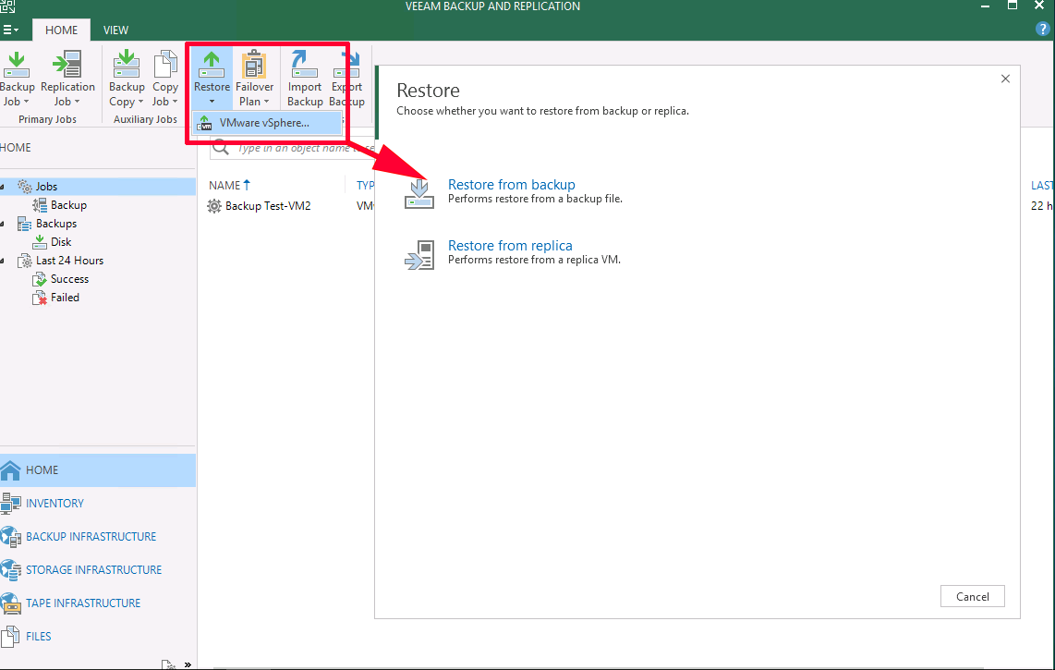
Task: Open the HOME ribbon tab
Action: click(61, 30)
